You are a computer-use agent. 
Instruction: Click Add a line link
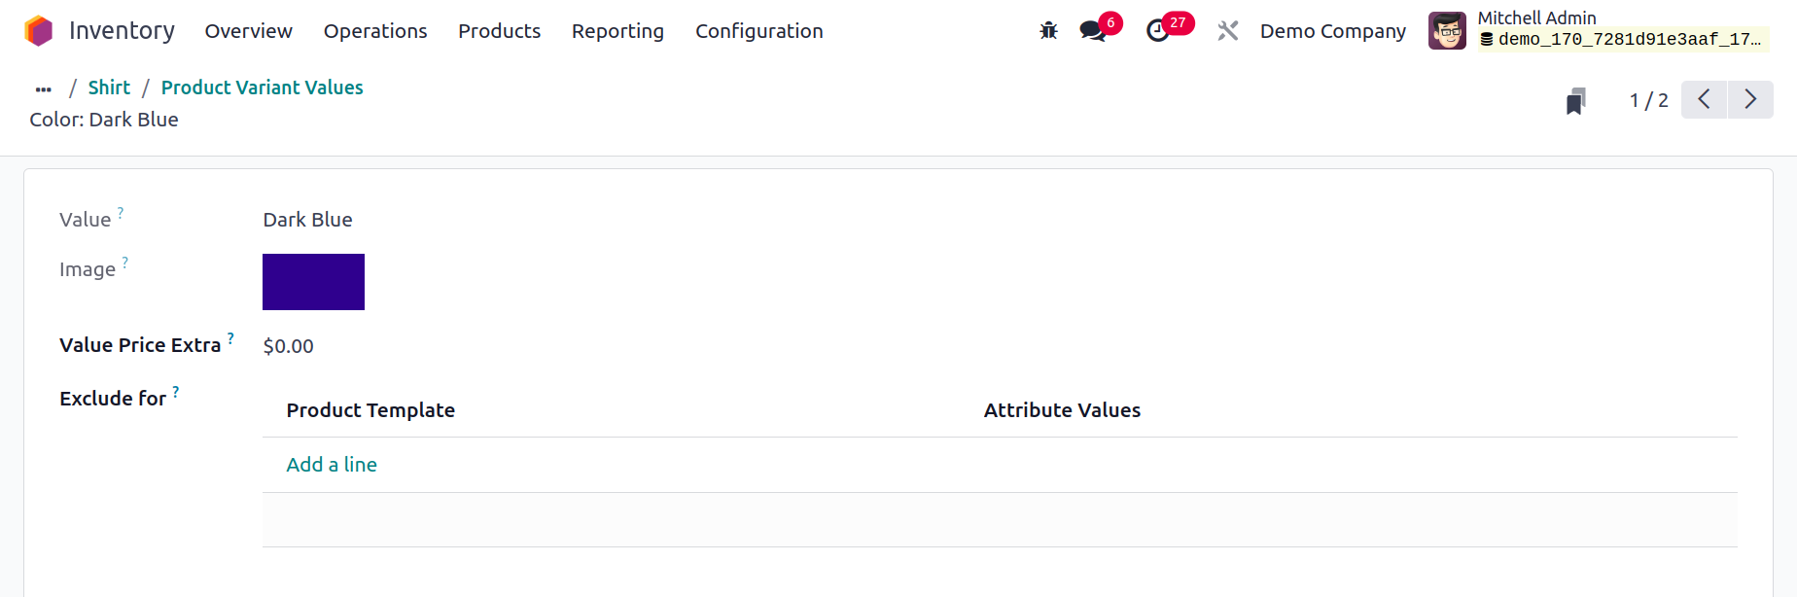click(x=332, y=465)
